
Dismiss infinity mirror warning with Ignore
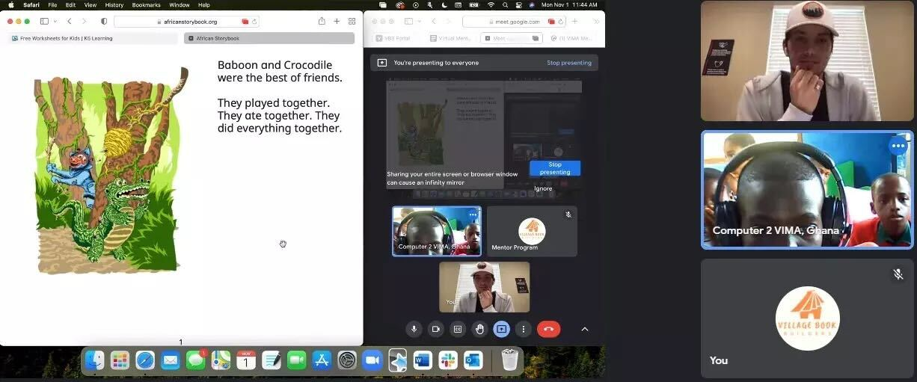[x=543, y=188]
